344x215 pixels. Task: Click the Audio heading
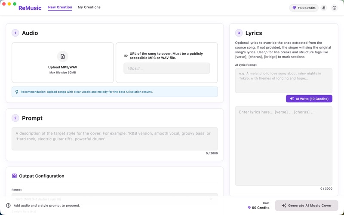pyautogui.click(x=30, y=33)
